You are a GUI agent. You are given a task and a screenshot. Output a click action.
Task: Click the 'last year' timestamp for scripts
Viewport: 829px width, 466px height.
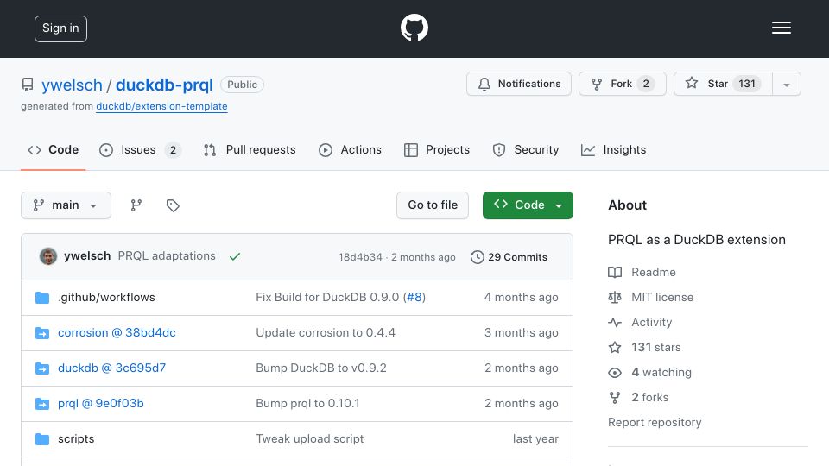click(x=535, y=439)
